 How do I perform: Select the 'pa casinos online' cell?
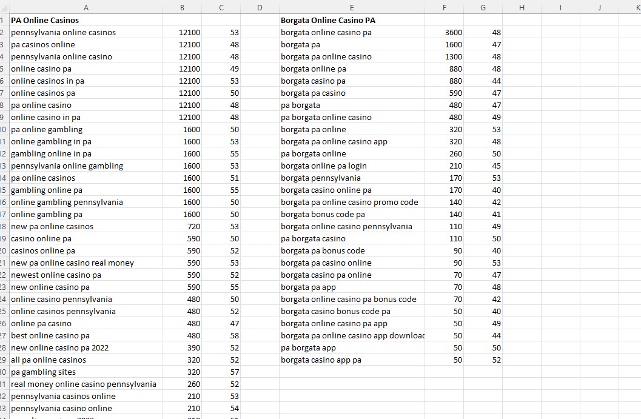pos(86,44)
